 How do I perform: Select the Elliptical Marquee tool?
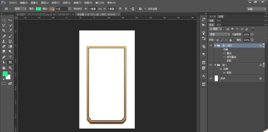pos(4,20)
